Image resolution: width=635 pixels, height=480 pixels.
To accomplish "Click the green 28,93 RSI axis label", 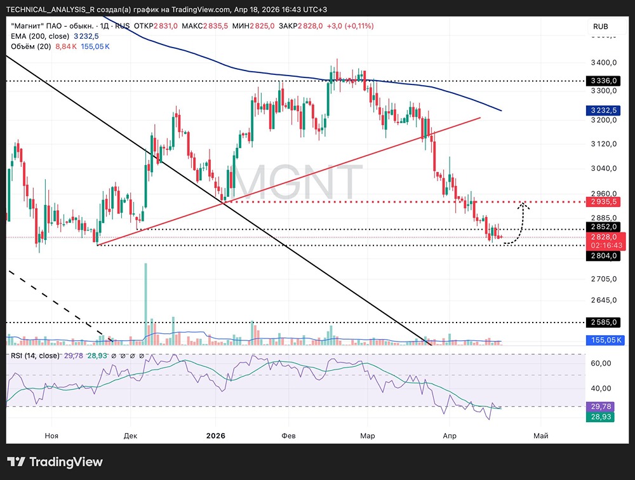I will (601, 417).
